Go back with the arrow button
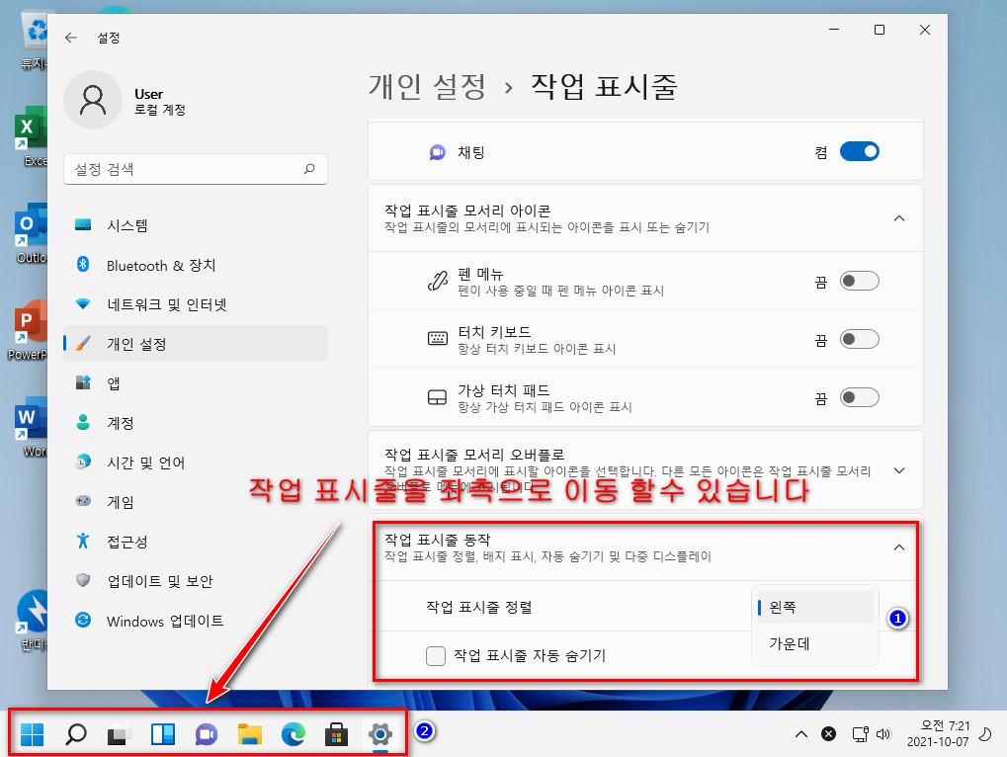The width and height of the screenshot is (1007, 757). [70, 38]
